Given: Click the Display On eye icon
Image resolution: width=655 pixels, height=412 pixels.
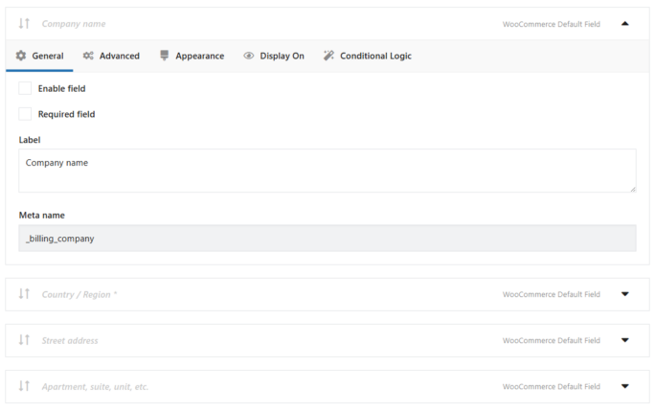Looking at the screenshot, I should coord(249,56).
